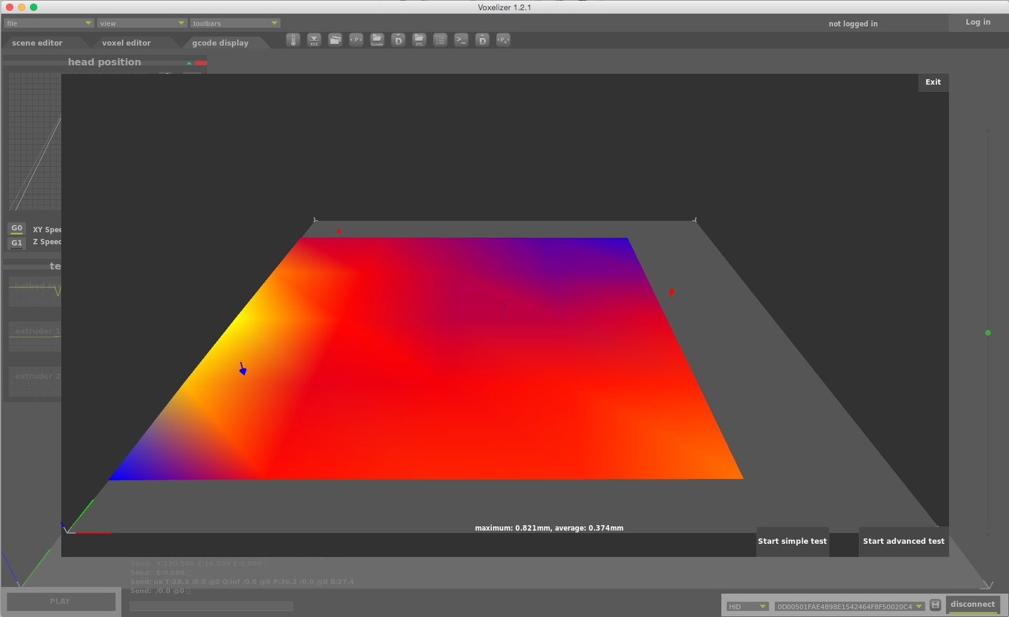Click the bed grid calibration icon
The width and height of the screenshot is (1009, 617).
click(440, 40)
